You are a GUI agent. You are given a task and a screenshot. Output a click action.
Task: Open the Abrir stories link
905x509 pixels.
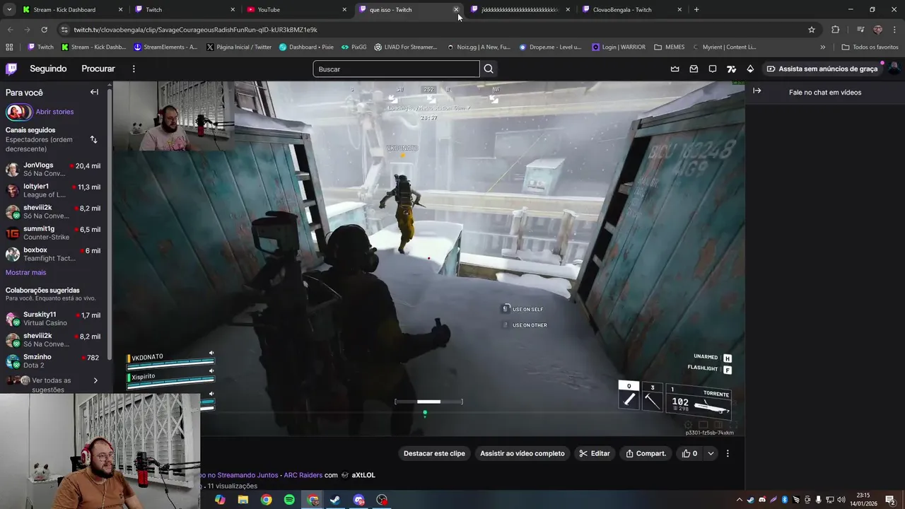[54, 112]
